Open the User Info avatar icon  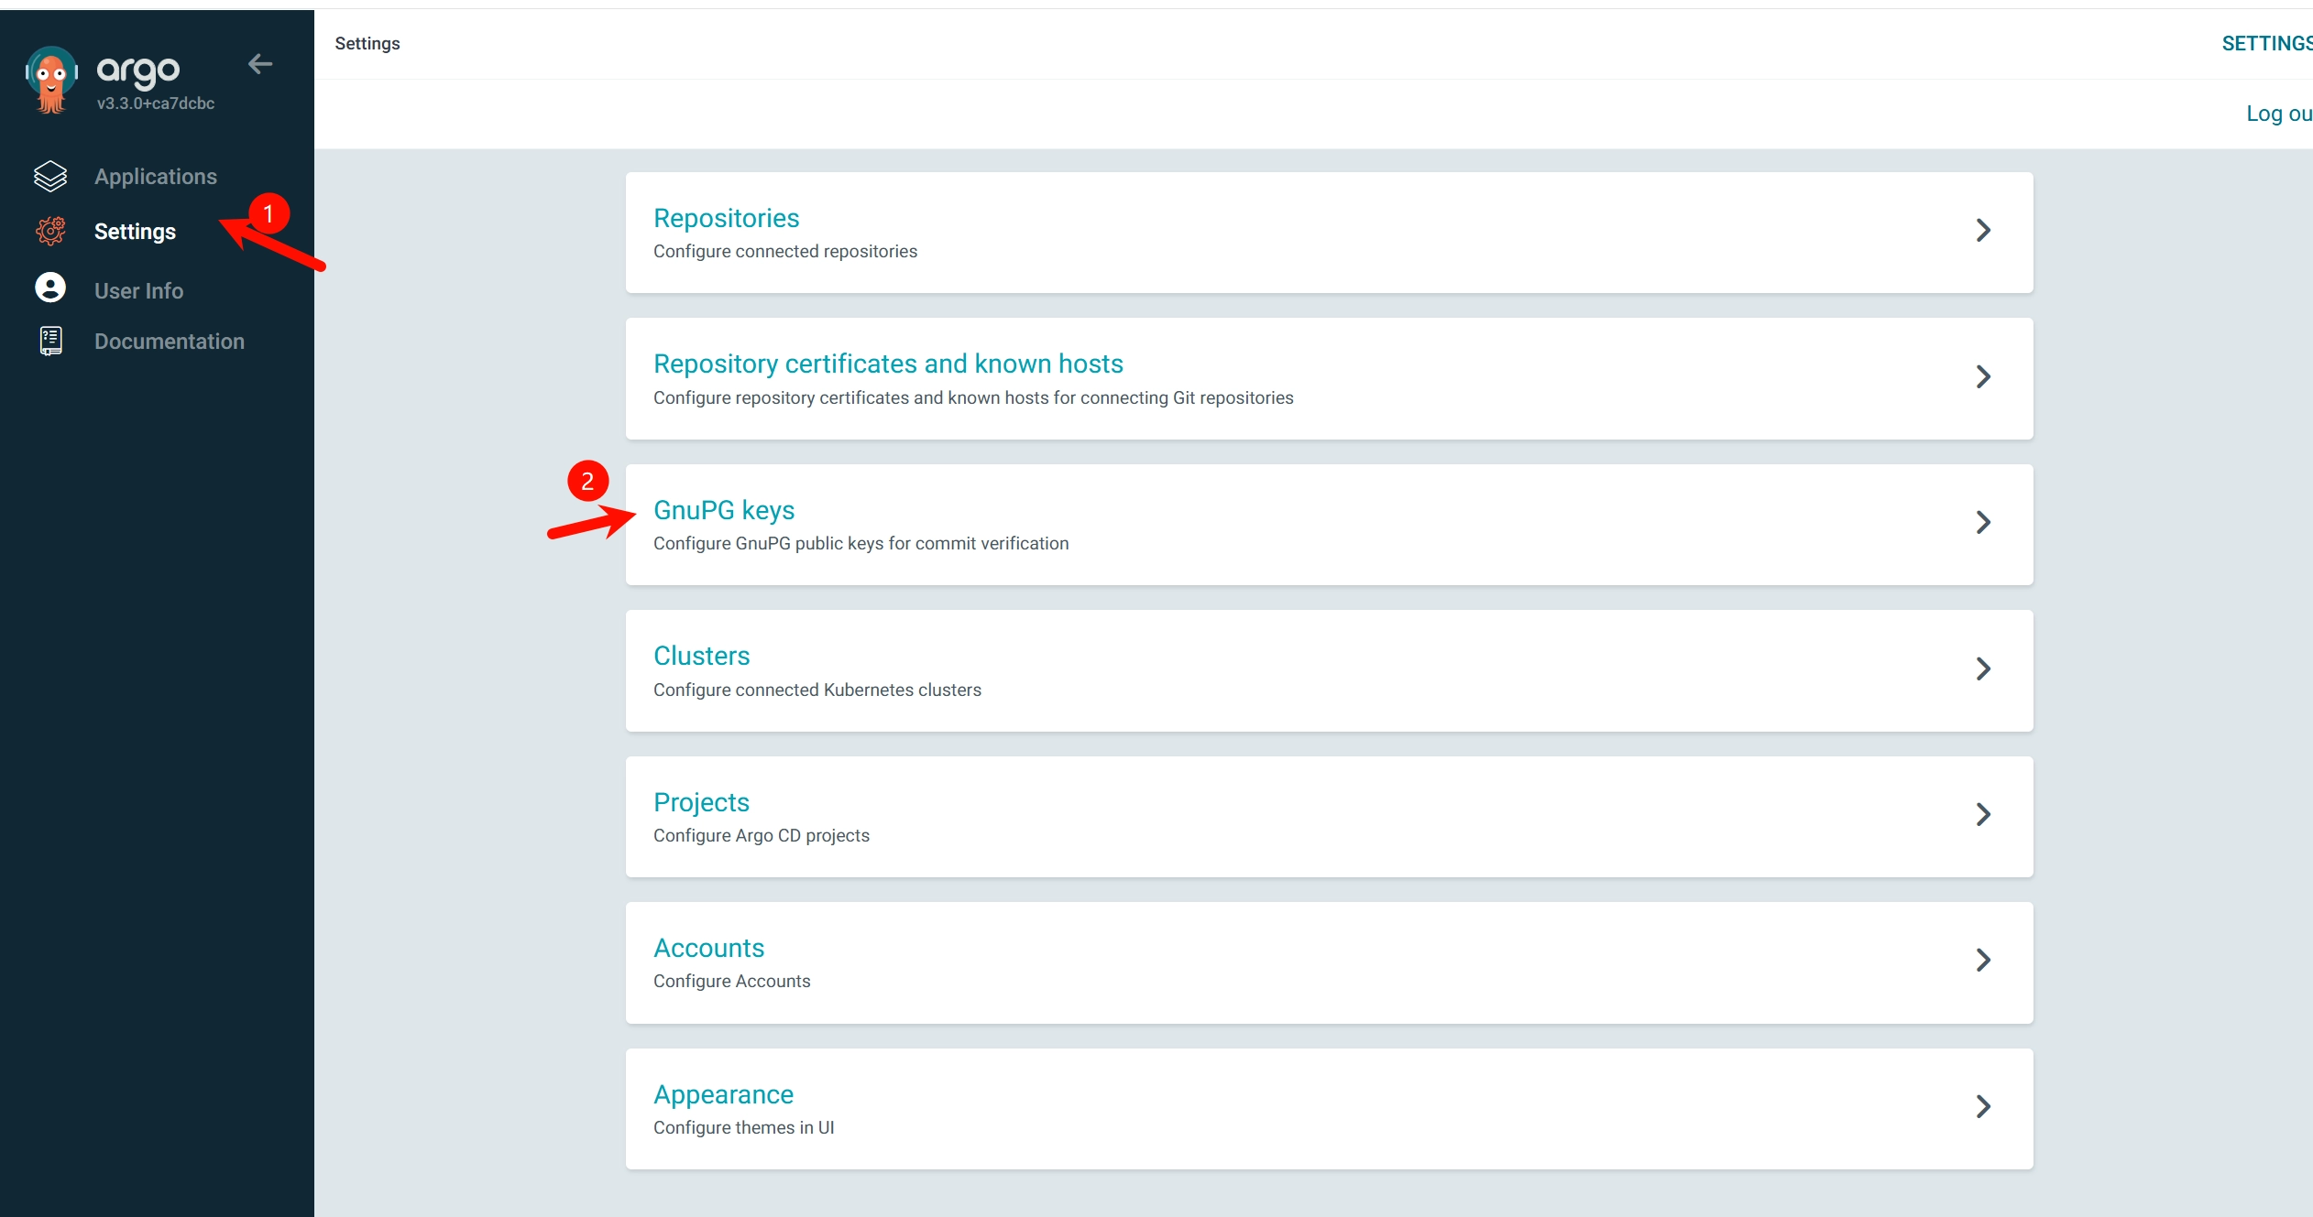50,288
